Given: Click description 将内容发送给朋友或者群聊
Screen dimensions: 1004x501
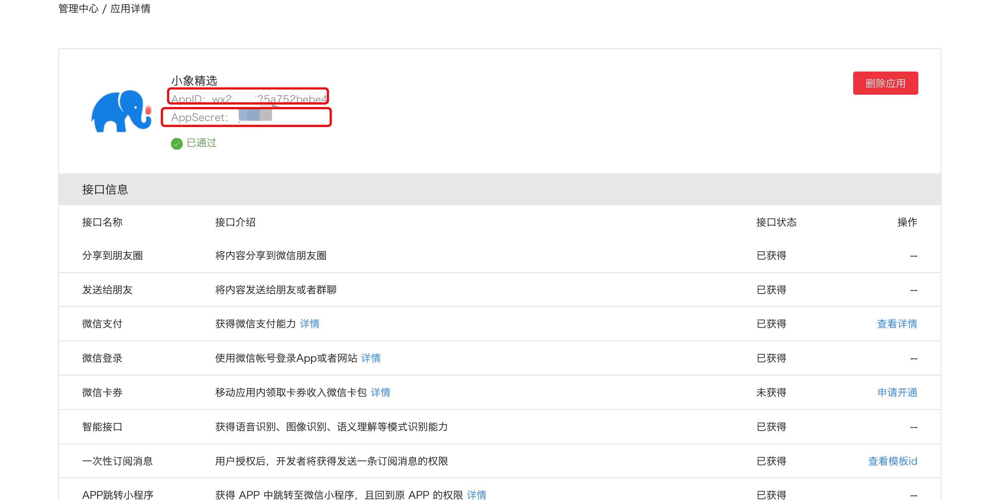Looking at the screenshot, I should (x=276, y=290).
